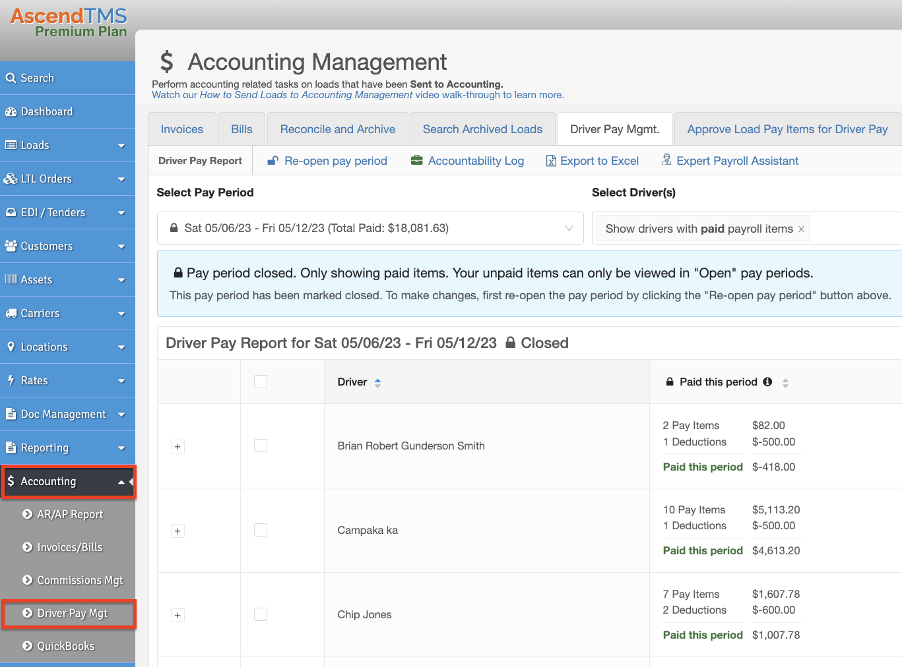Expand the LTL Orders sidebar menu arrow
This screenshot has height=667, width=902.
[121, 179]
